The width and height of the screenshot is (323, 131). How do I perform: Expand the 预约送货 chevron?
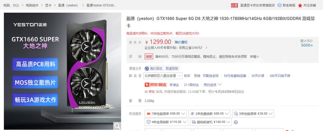[x=220, y=84]
